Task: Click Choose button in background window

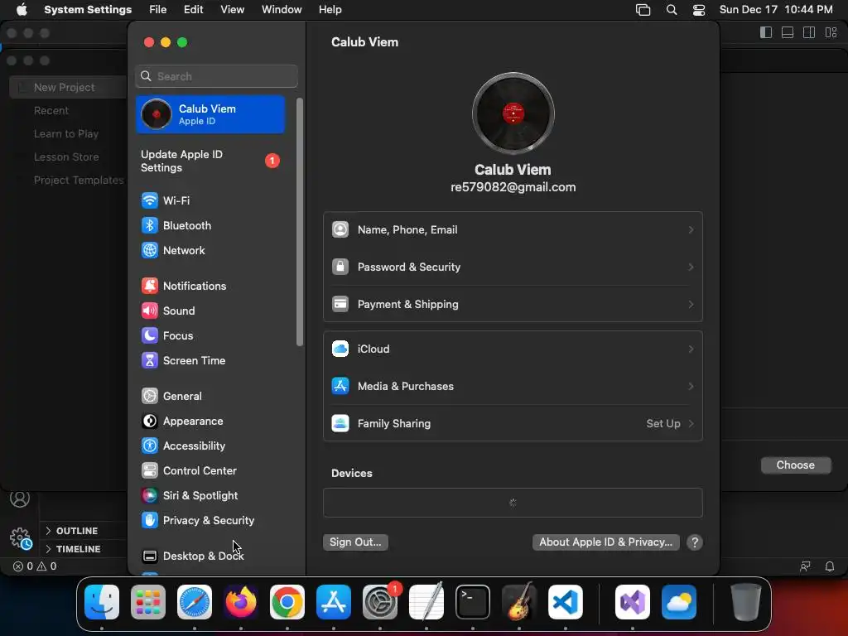Action: tap(795, 465)
